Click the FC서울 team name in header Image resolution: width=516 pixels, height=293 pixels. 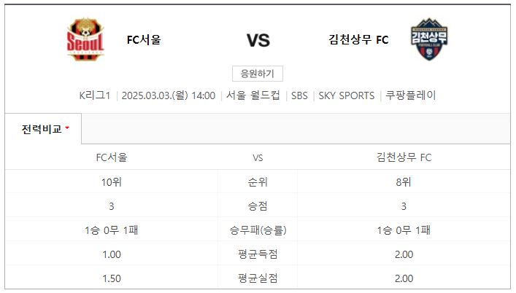144,40
